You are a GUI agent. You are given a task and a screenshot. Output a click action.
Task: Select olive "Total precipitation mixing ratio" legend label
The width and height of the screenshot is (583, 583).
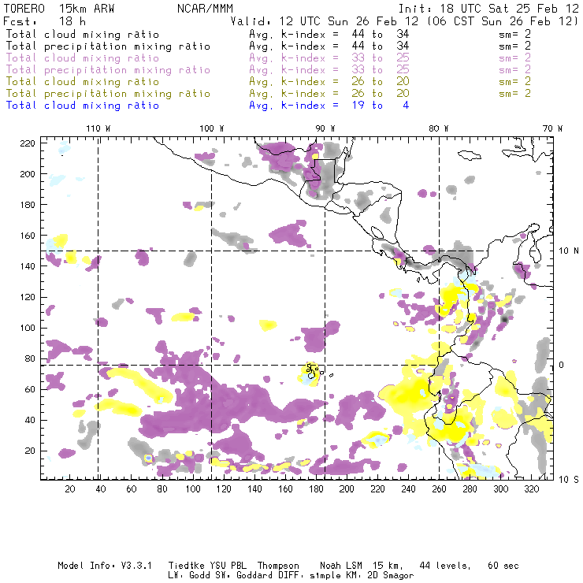click(x=108, y=93)
